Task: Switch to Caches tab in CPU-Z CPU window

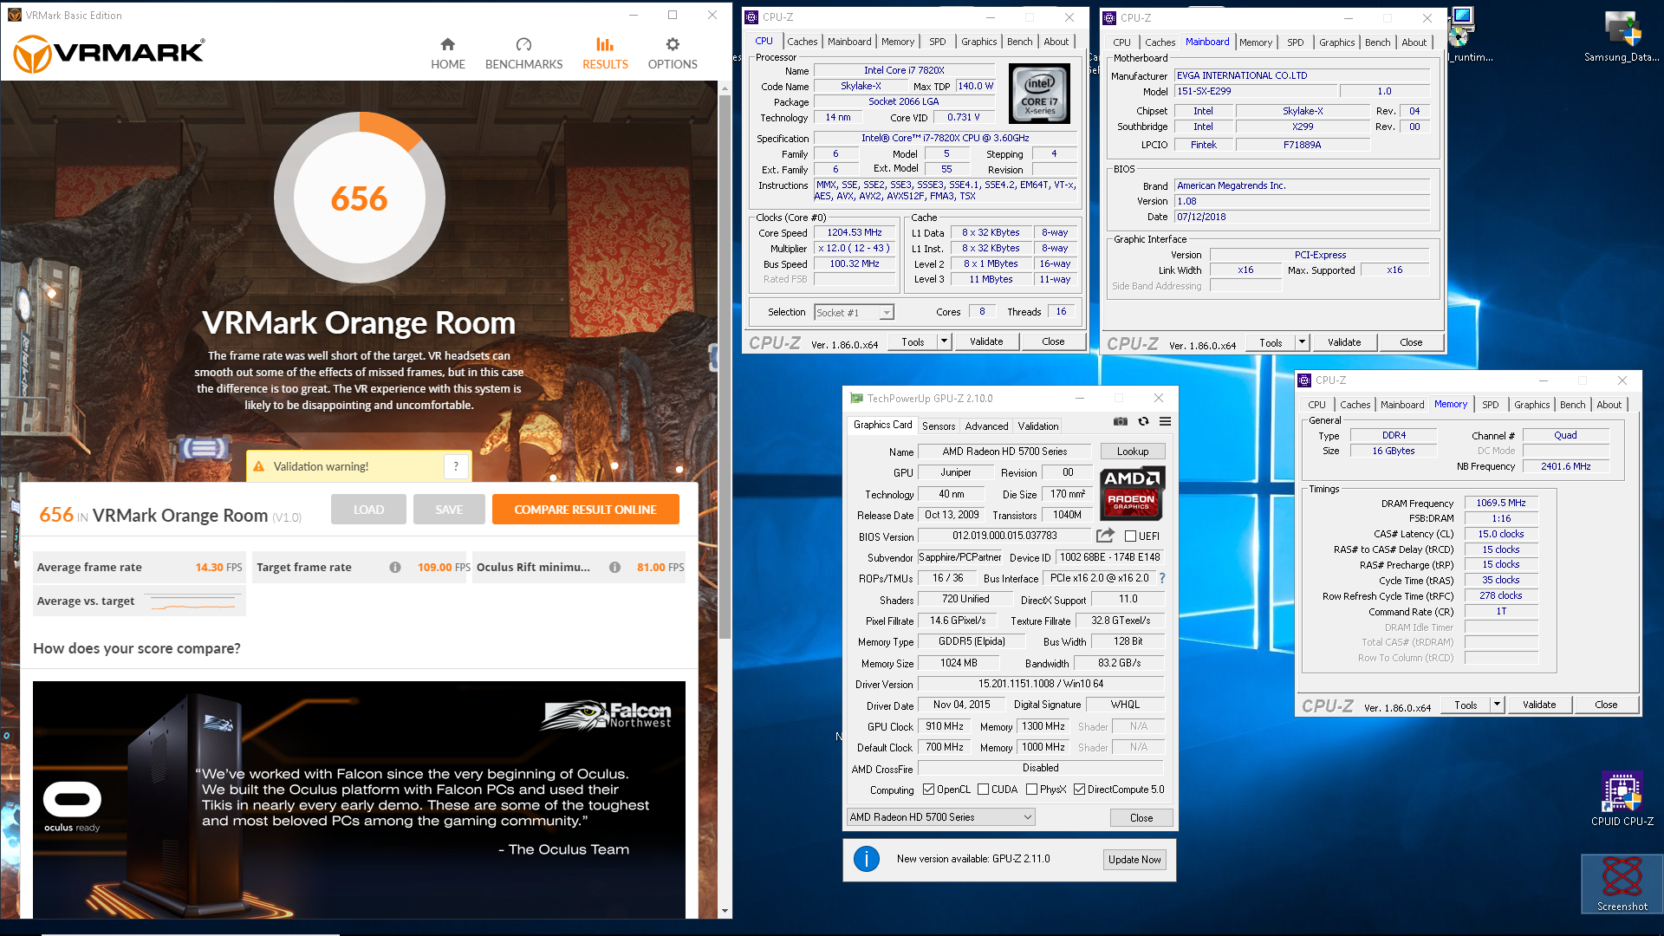Action: [802, 42]
